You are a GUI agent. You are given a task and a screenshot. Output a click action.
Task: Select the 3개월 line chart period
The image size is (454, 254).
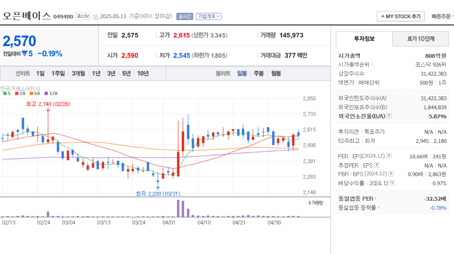click(x=78, y=73)
